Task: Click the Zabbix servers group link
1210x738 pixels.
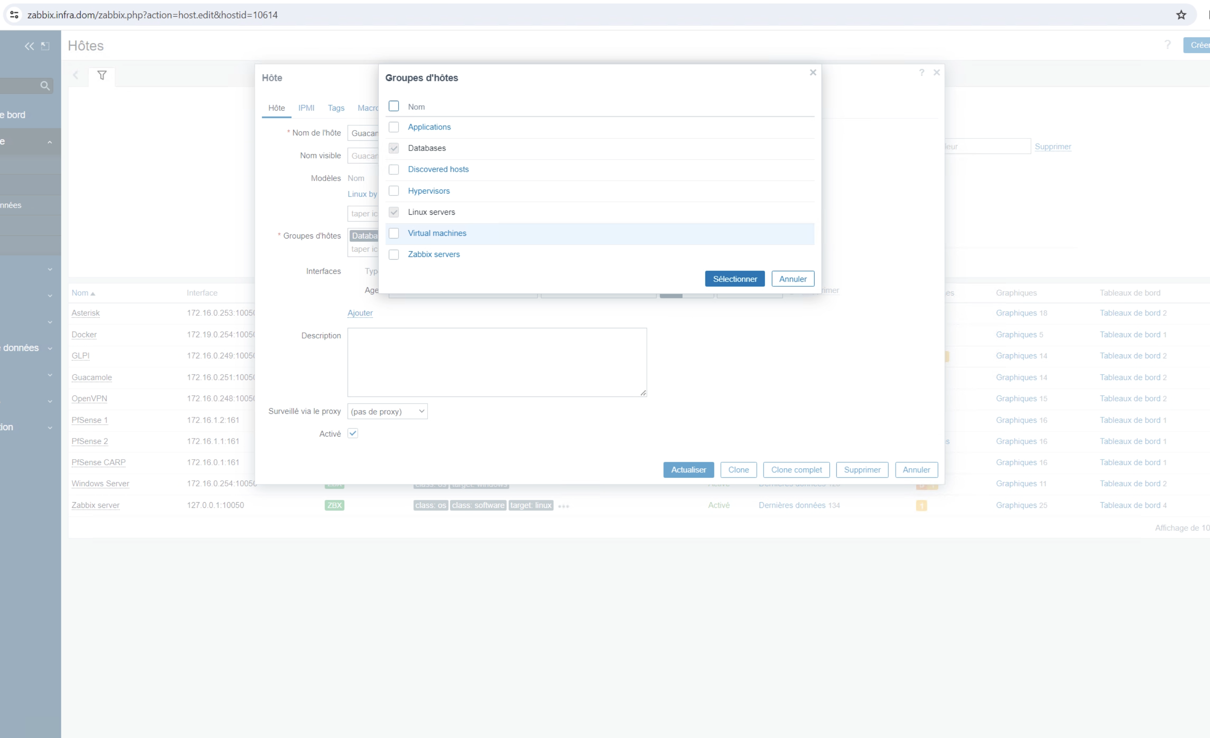Action: (x=434, y=254)
